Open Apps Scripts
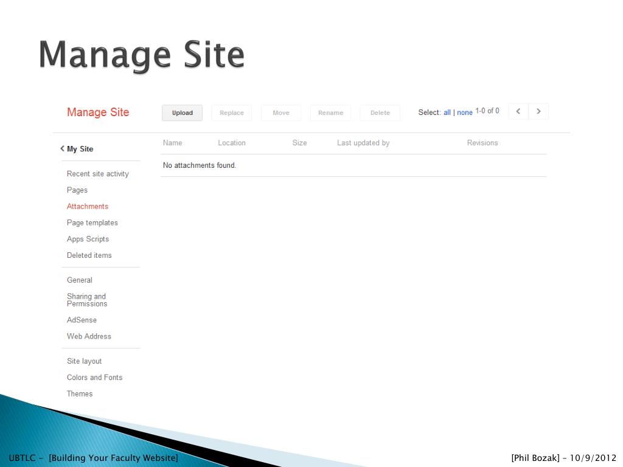The image size is (623, 467). click(x=88, y=239)
